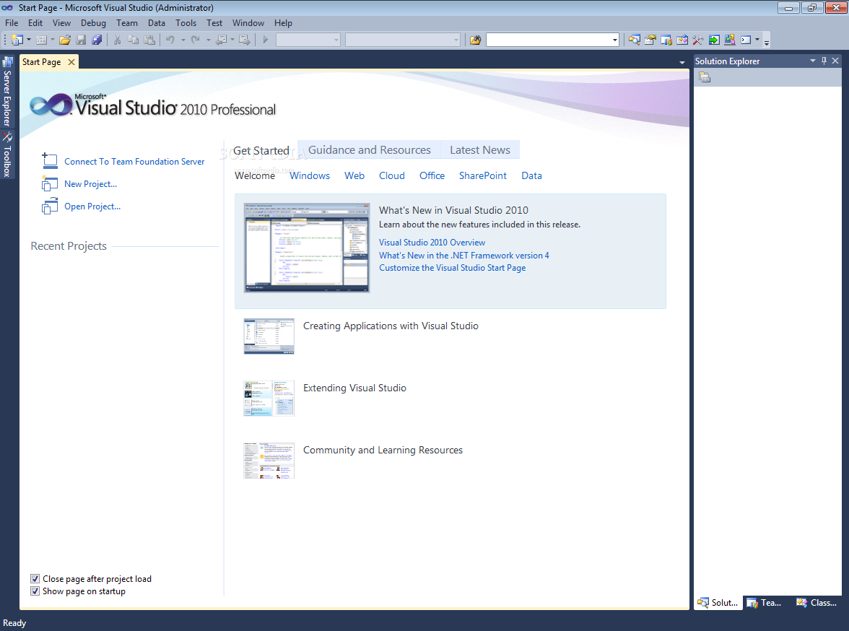Switch to the Latest News tab
Screen dimensions: 849x631
click(x=479, y=149)
